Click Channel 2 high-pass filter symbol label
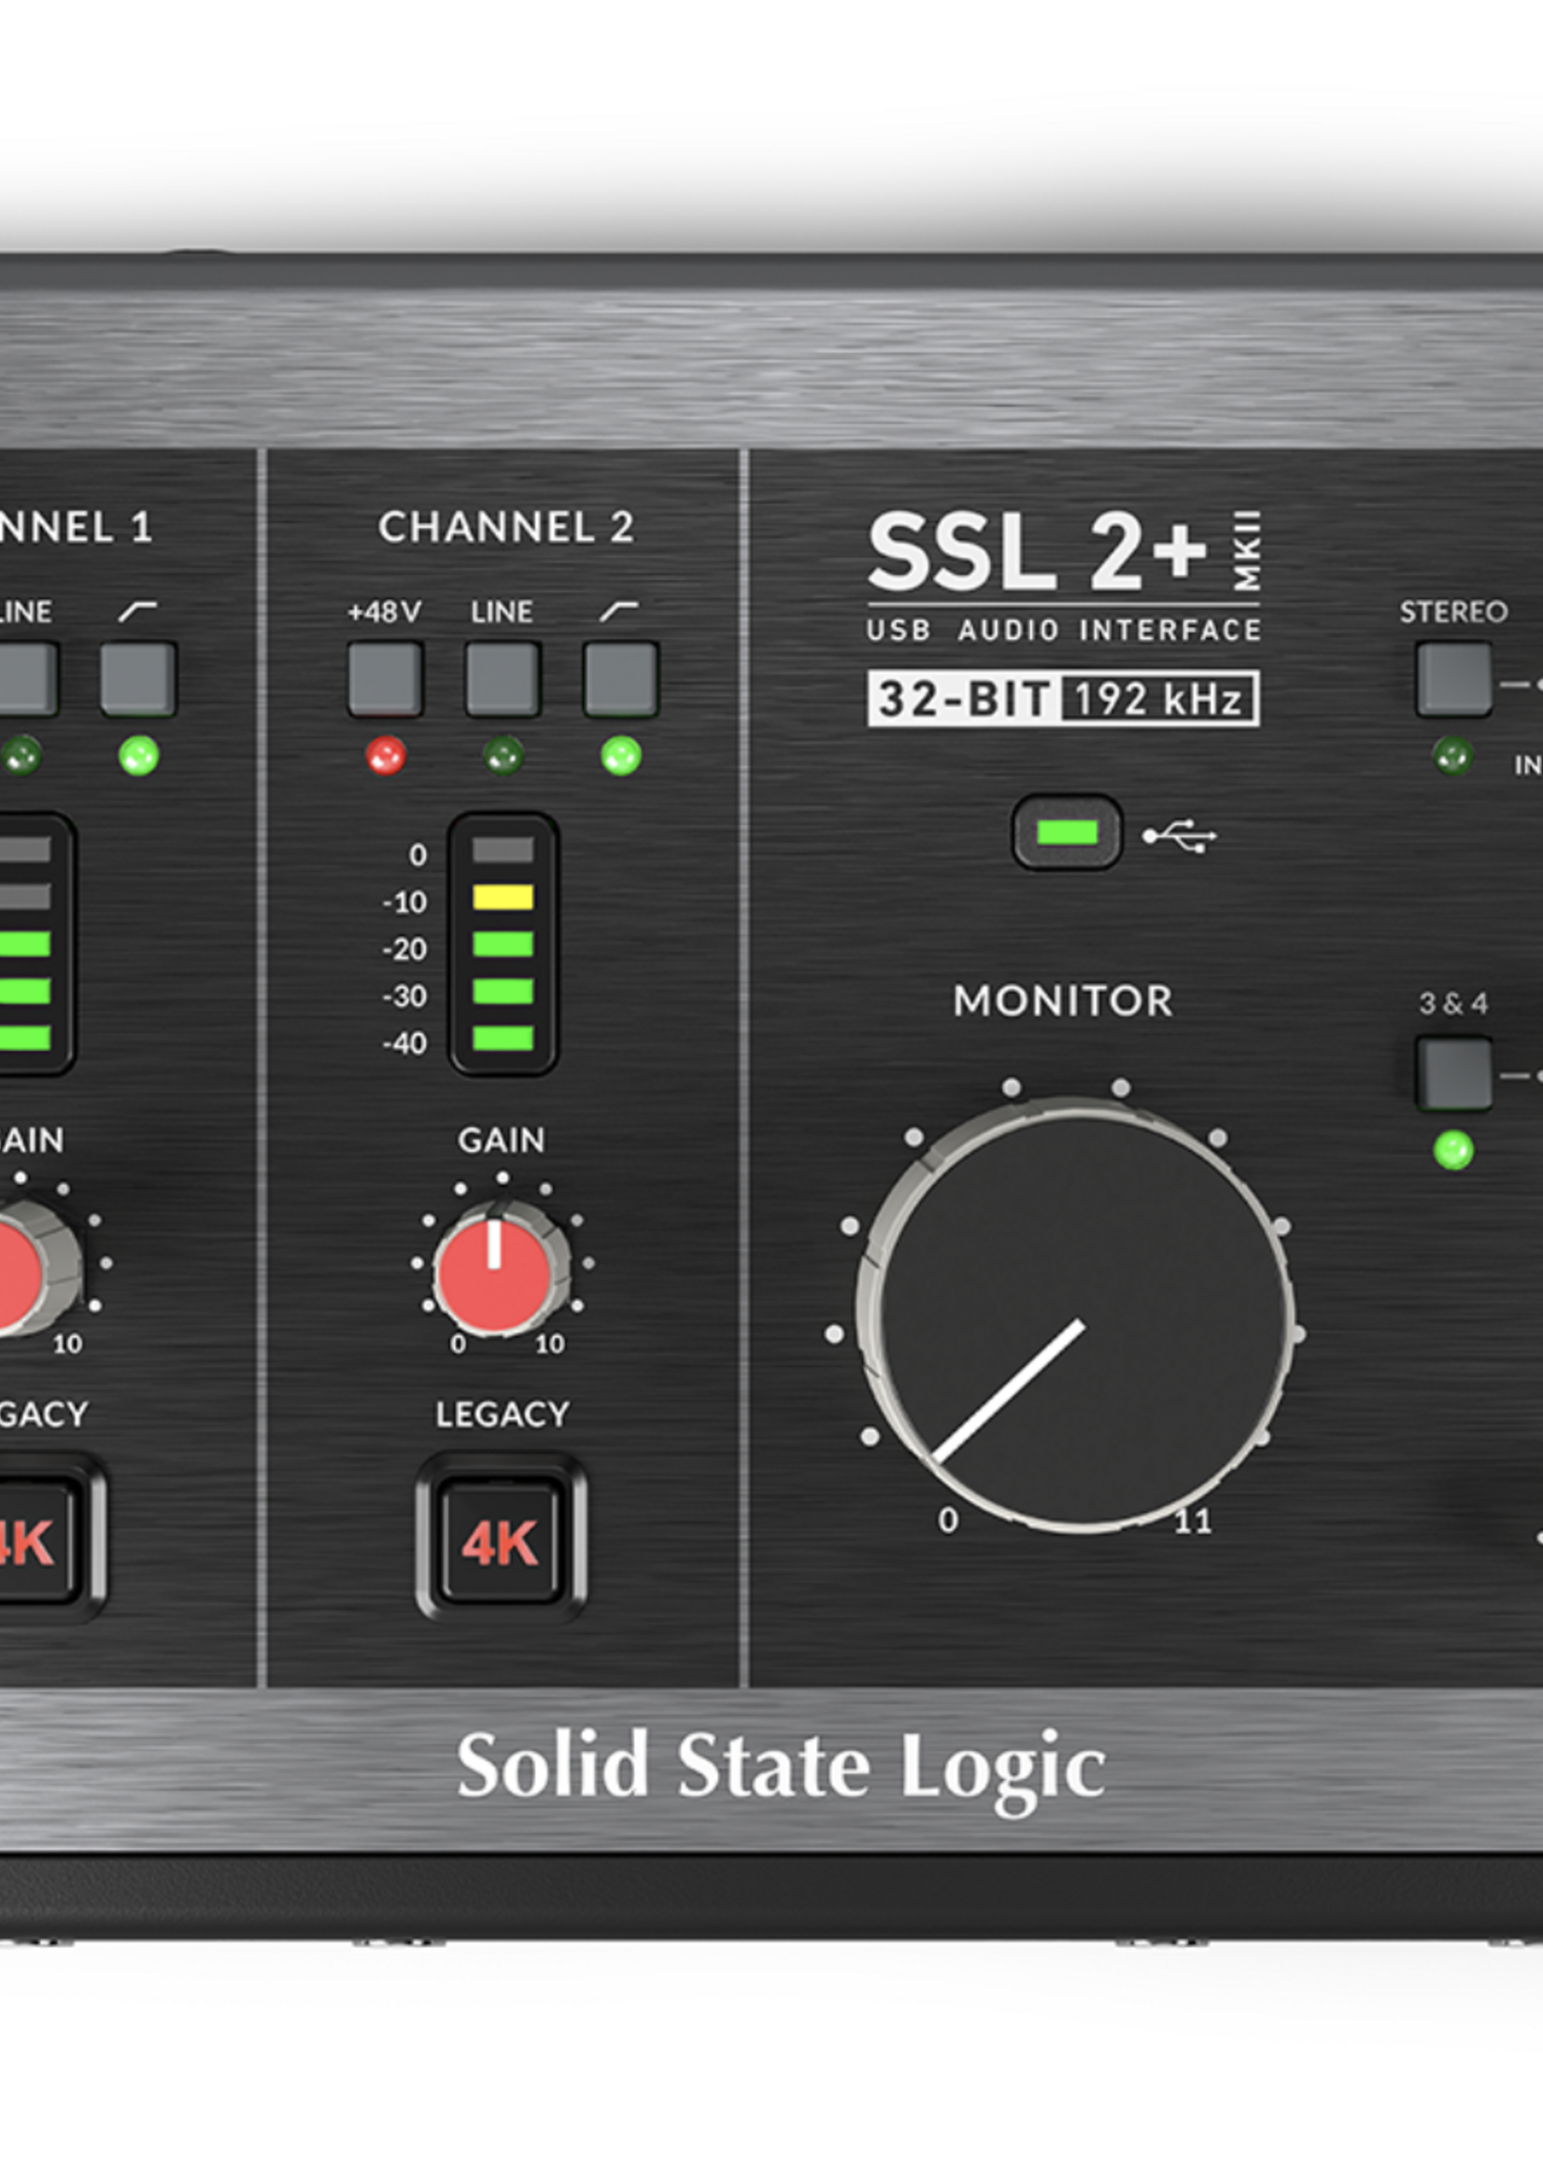 tap(618, 611)
